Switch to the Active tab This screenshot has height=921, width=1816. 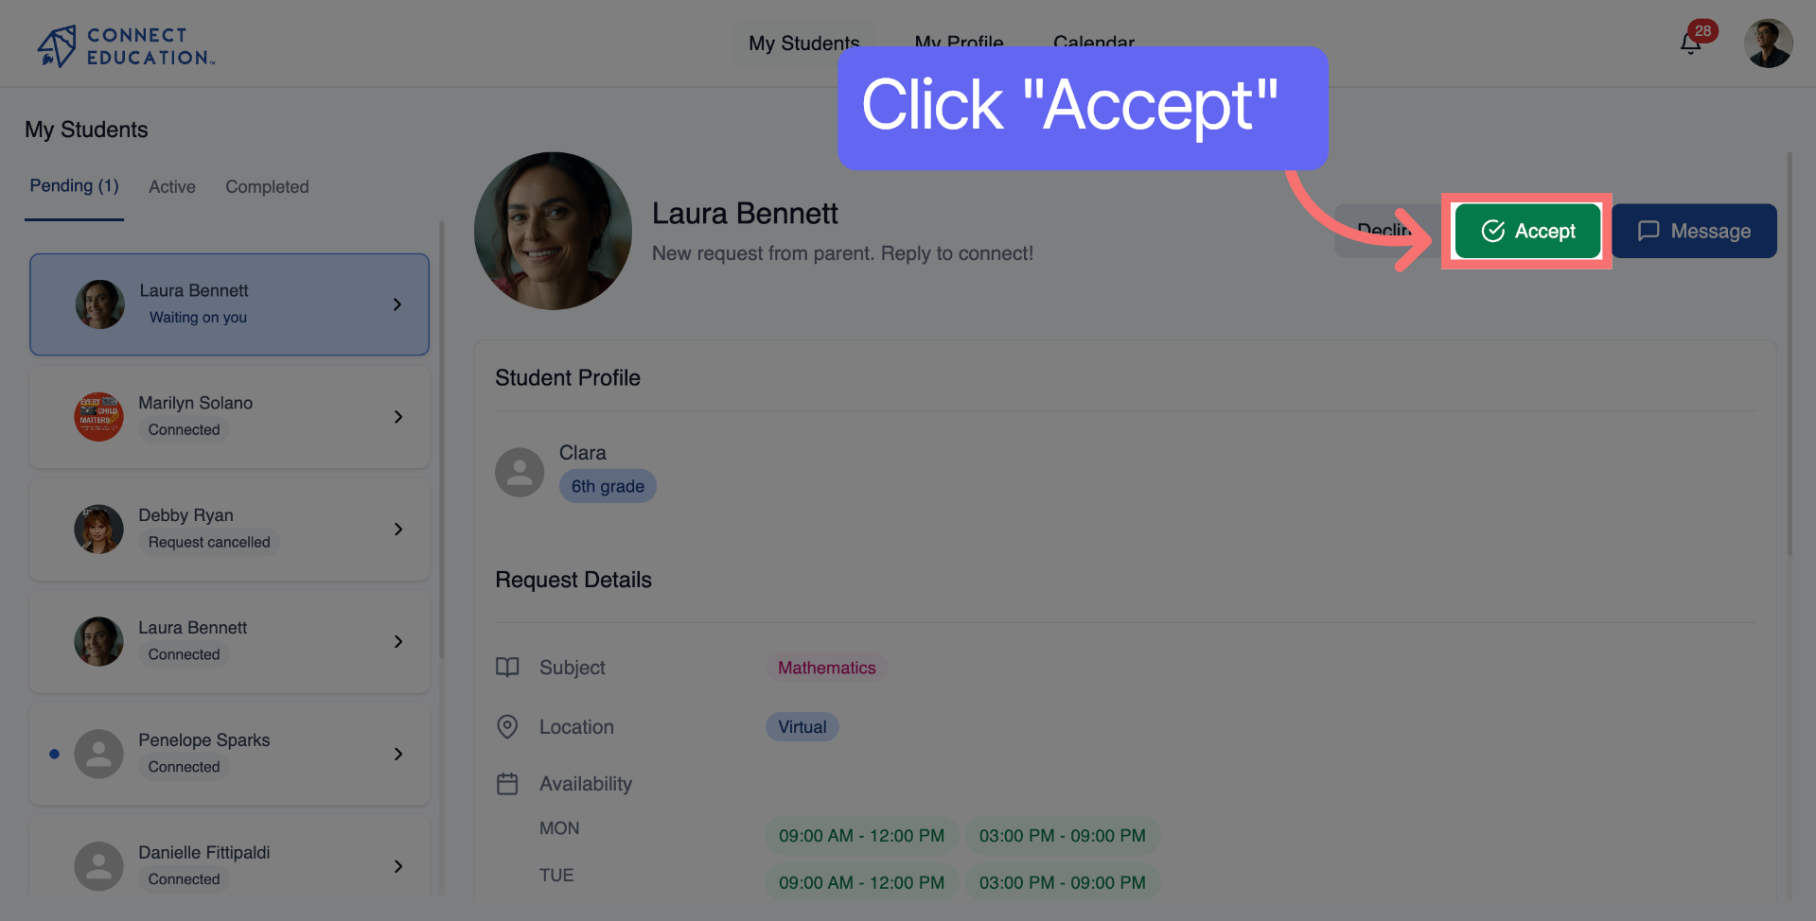[172, 187]
